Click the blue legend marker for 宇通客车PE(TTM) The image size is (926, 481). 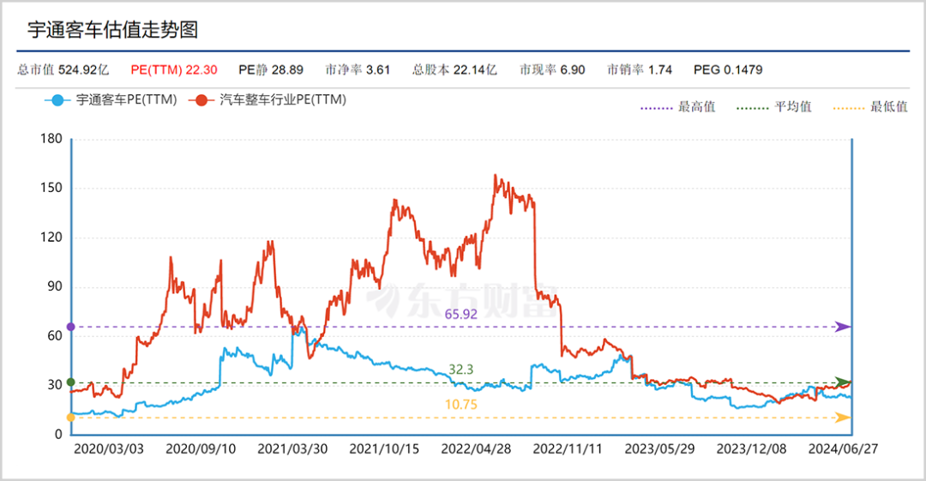click(x=57, y=100)
